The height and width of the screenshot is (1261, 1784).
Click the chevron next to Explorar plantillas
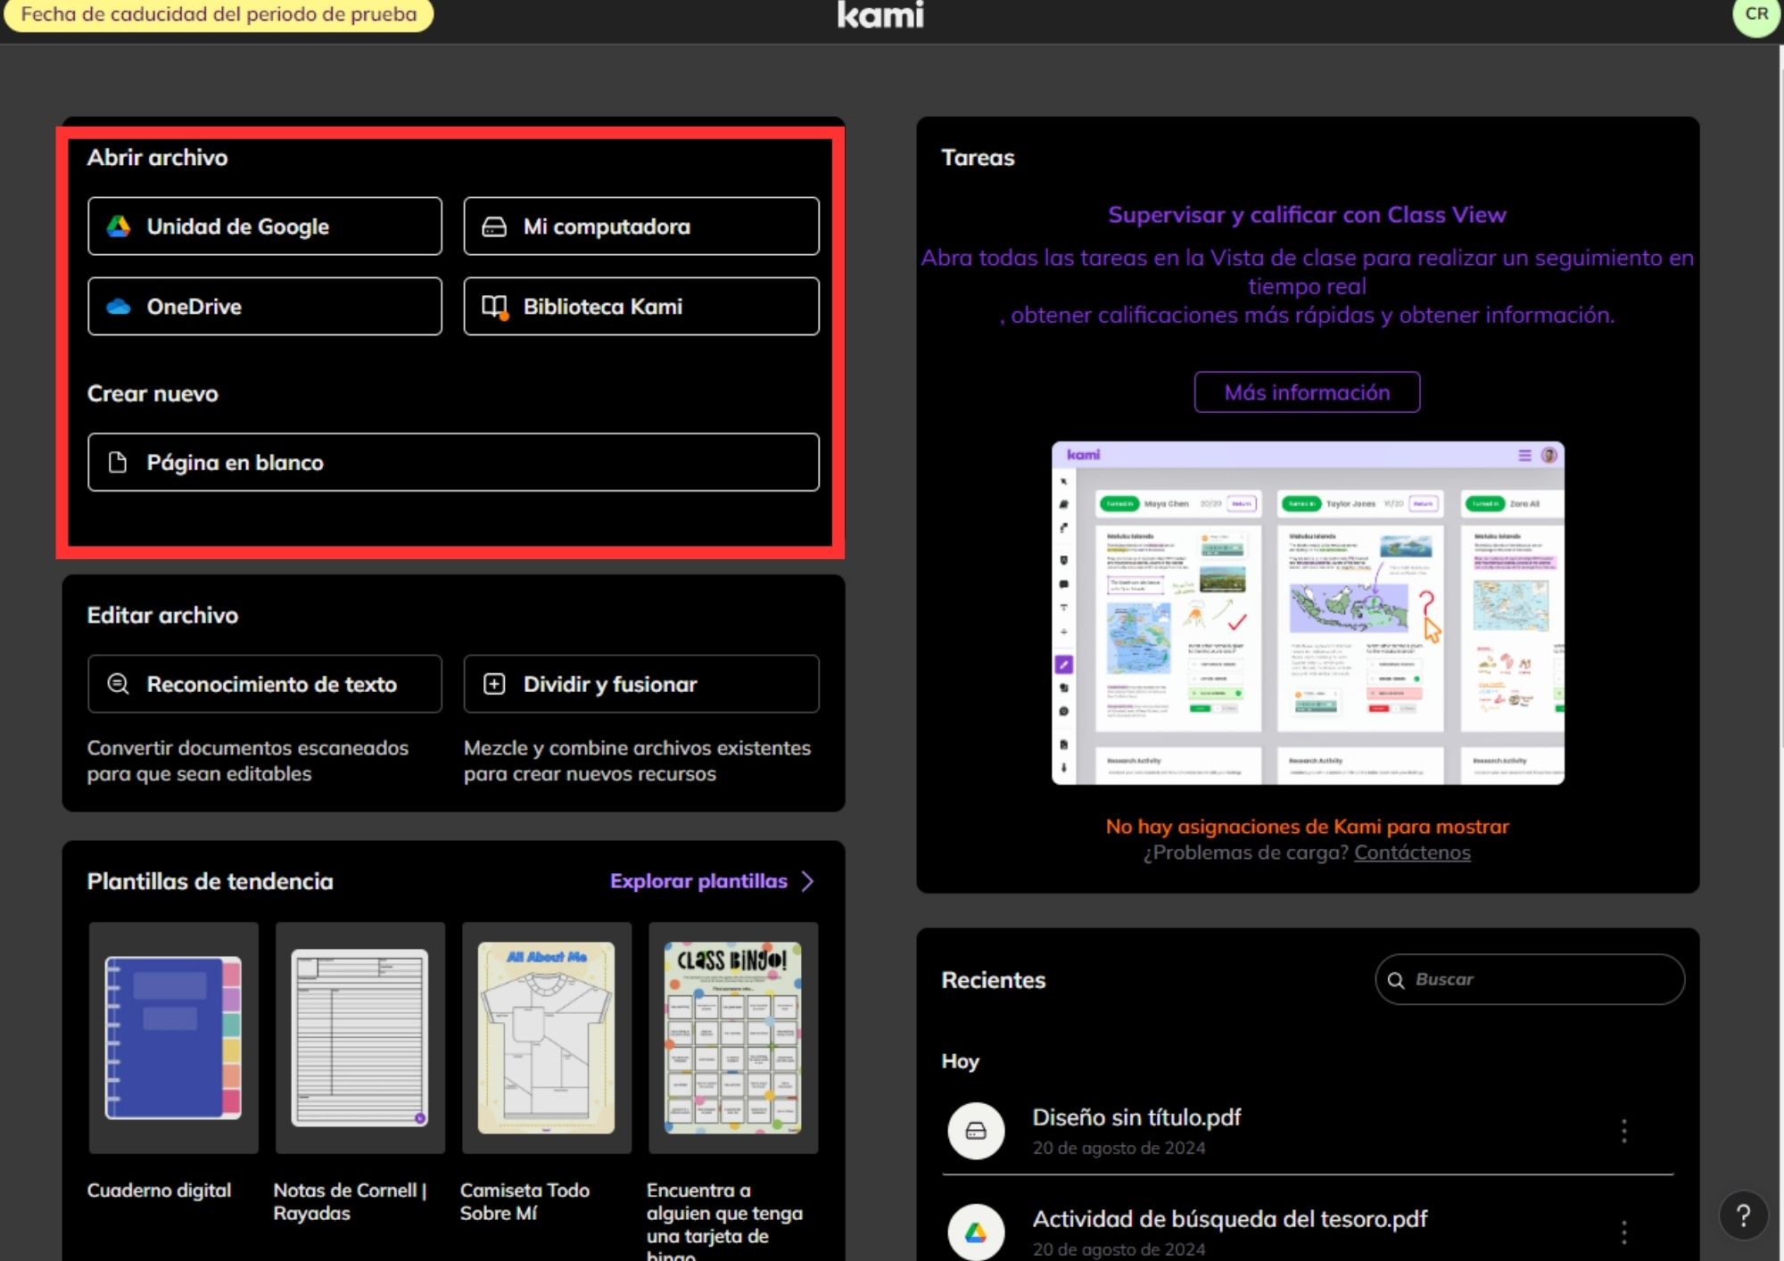click(808, 881)
